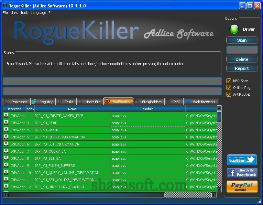Show the Hosts File tab
Screen dimensions: 263x205
coord(90,102)
